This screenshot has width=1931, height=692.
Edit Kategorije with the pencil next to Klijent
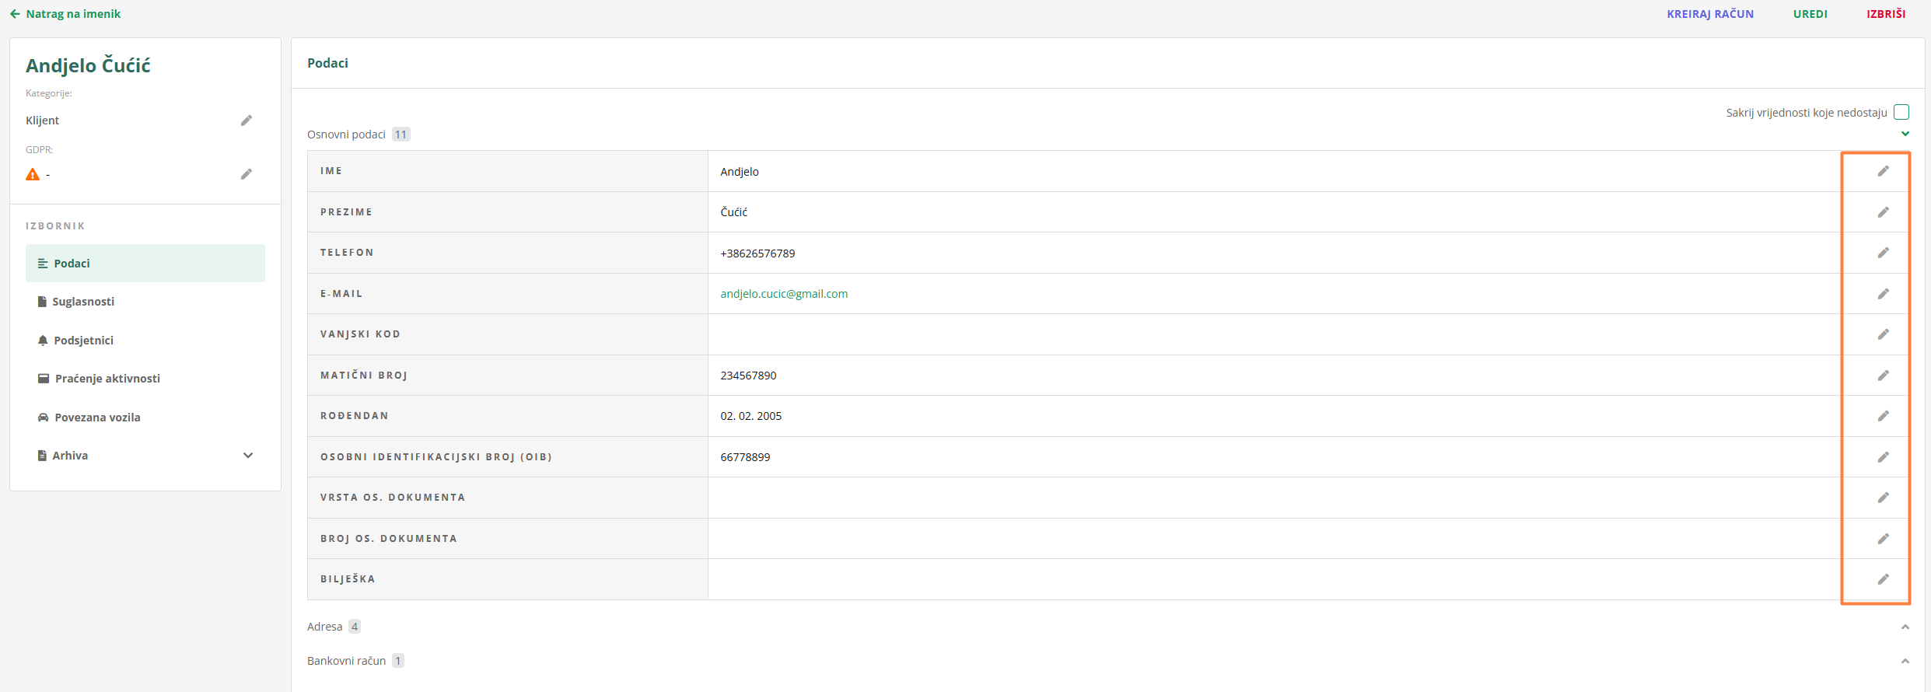(247, 121)
